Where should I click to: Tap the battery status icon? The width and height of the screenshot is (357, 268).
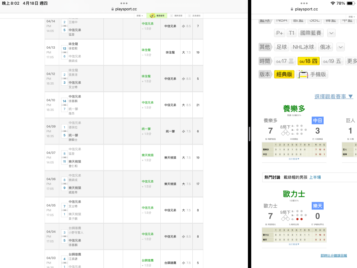pyautogui.click(x=351, y=3)
